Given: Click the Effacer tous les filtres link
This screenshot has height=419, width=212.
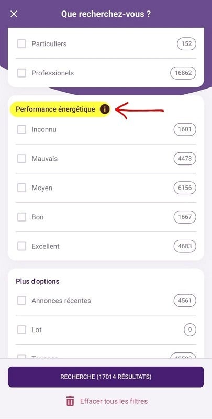Looking at the screenshot, I should pos(114,401).
